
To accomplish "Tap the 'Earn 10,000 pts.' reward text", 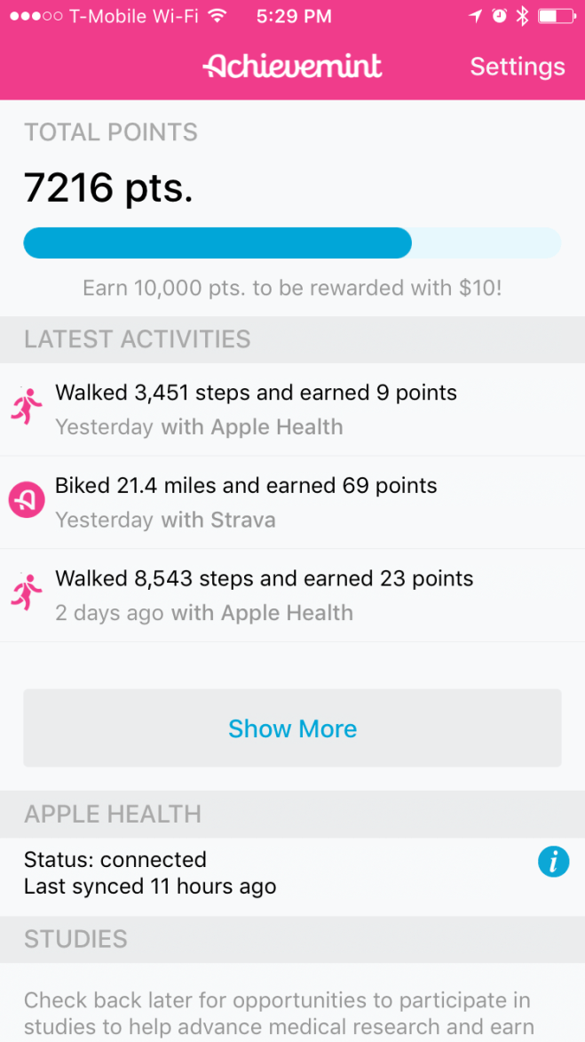I will 292,289.
